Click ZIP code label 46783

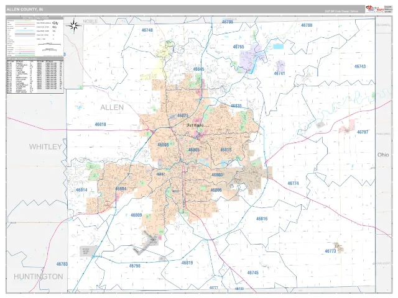pos(62,264)
